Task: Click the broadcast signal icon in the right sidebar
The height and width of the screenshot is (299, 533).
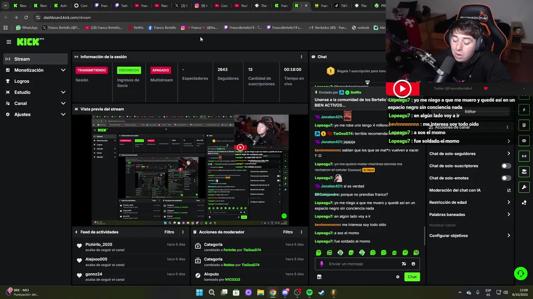Action: (x=524, y=156)
